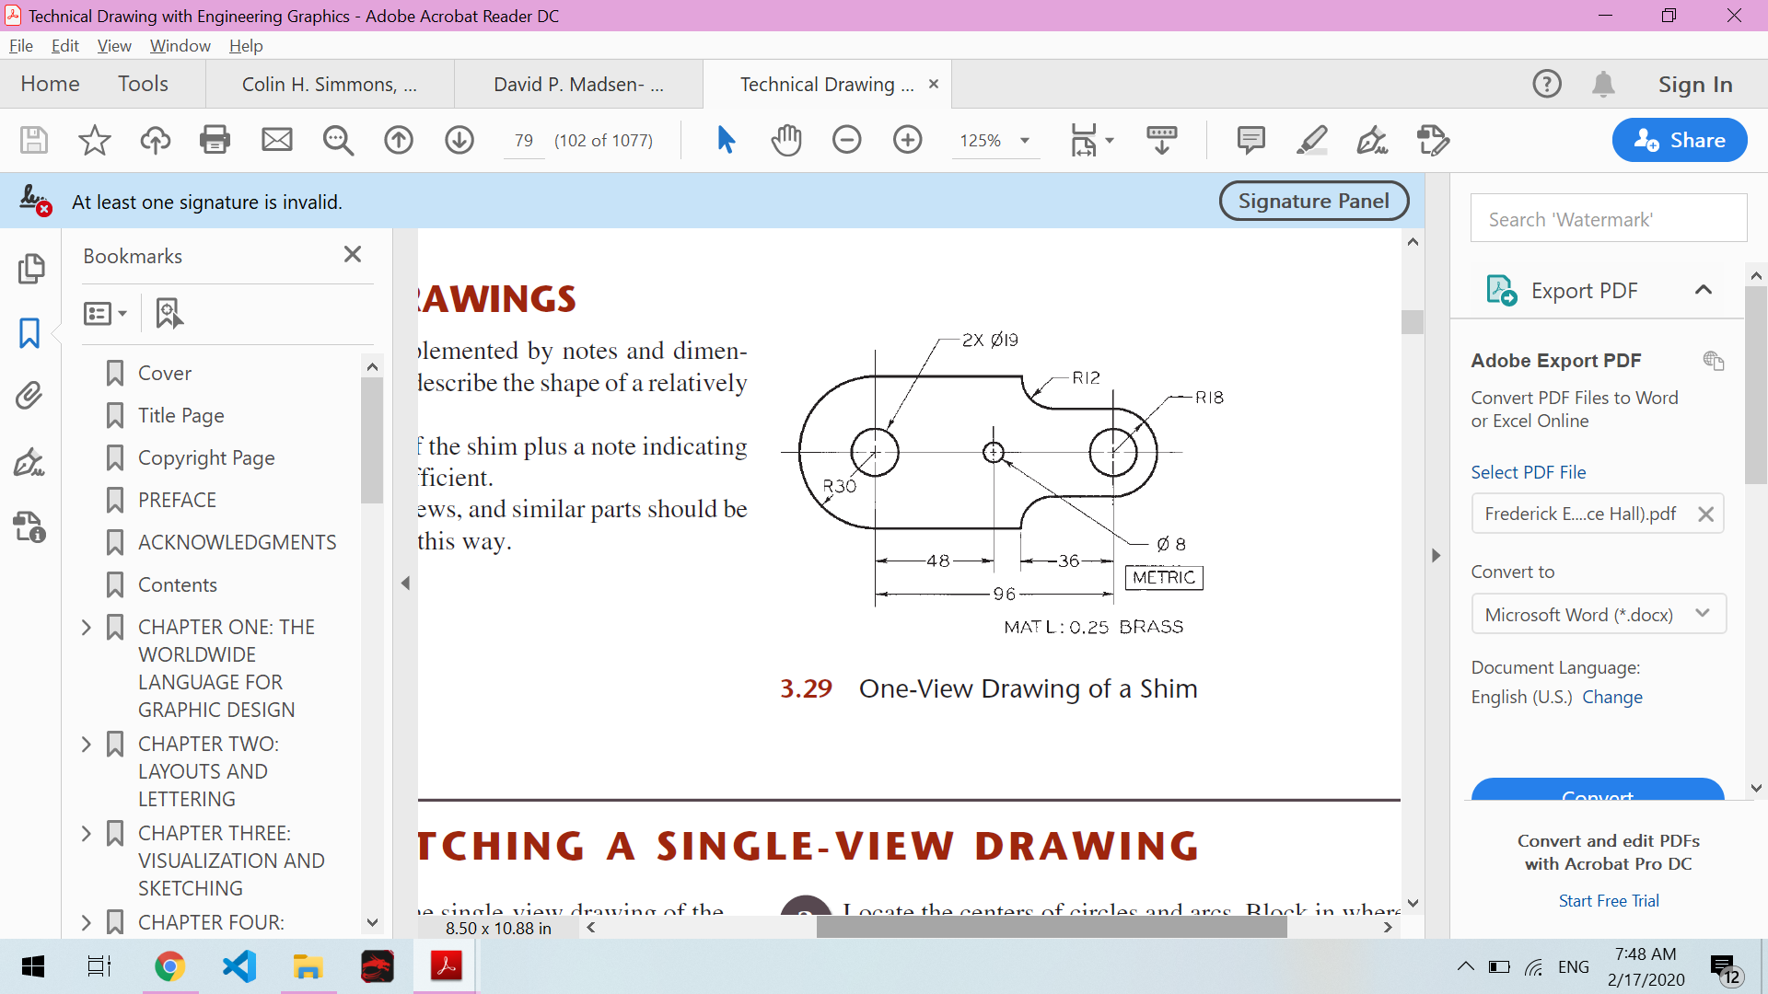Open the Page Thumbnails panel icon

tap(29, 268)
